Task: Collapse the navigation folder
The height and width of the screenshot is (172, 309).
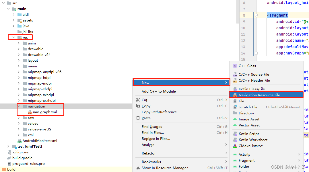Action: 19,106
